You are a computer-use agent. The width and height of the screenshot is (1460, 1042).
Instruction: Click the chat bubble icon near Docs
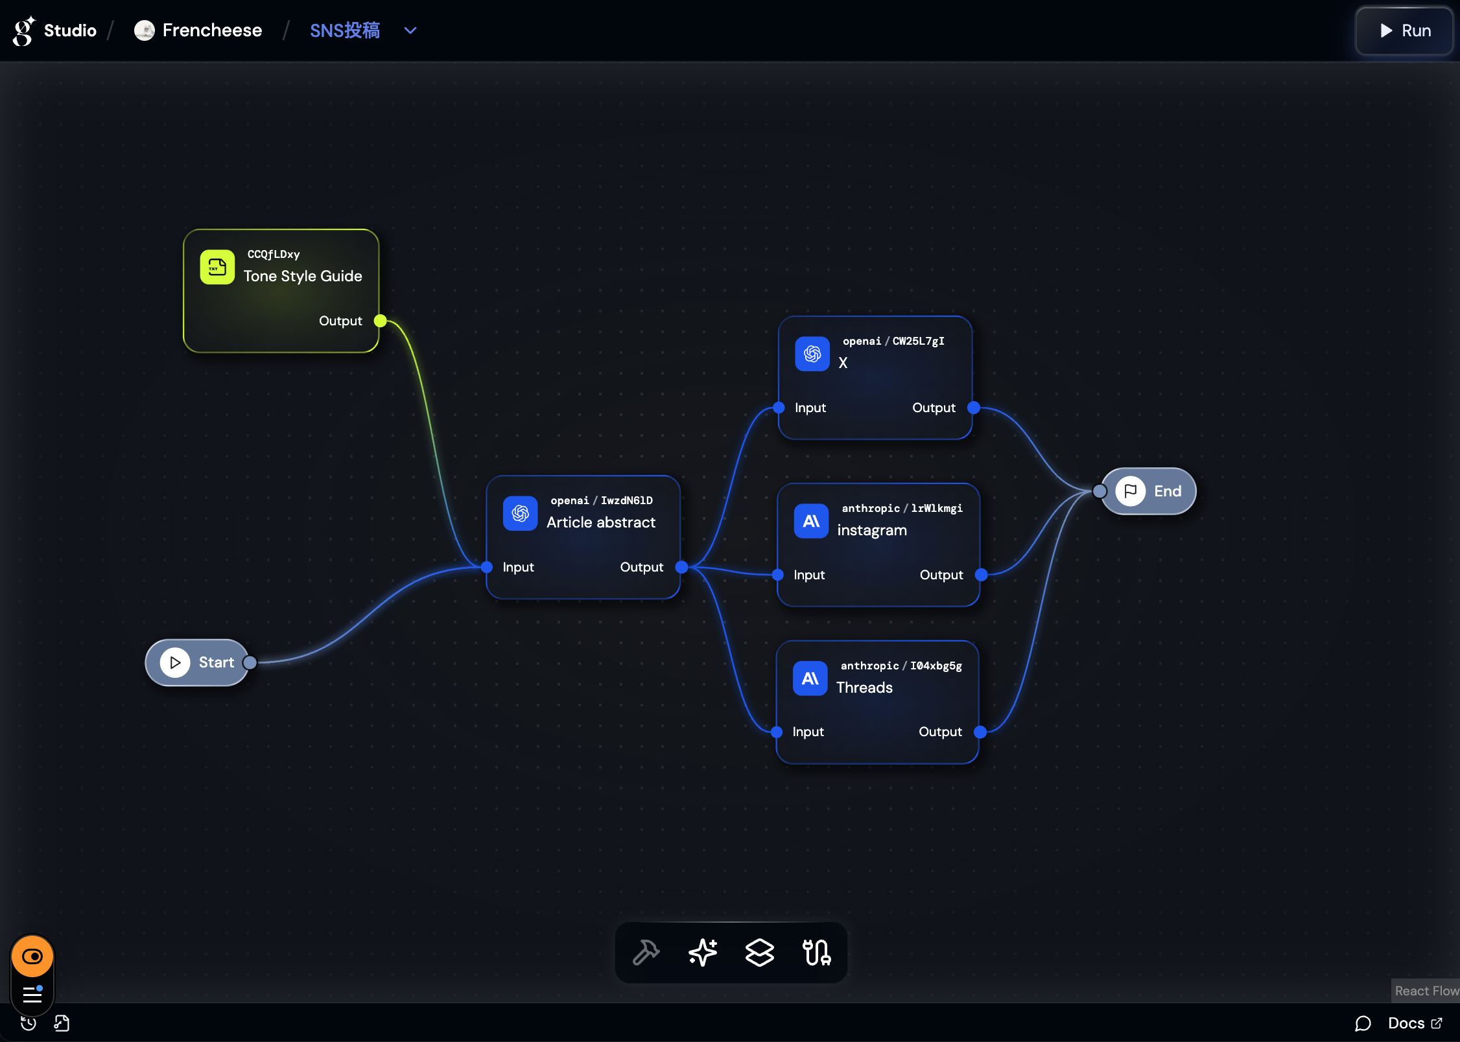tap(1363, 1023)
